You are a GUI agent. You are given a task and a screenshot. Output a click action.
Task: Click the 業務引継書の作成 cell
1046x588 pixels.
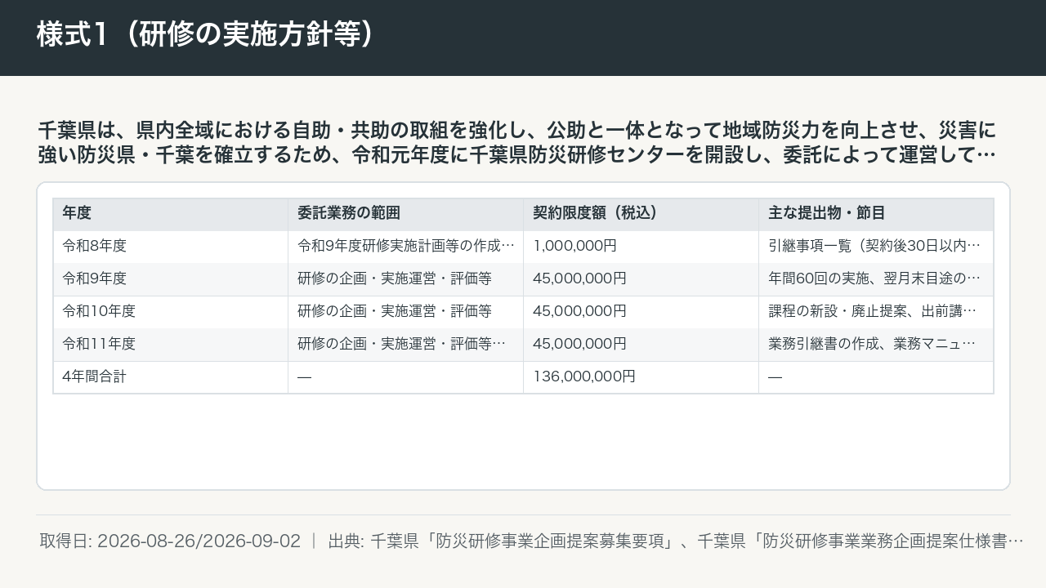pos(876,344)
